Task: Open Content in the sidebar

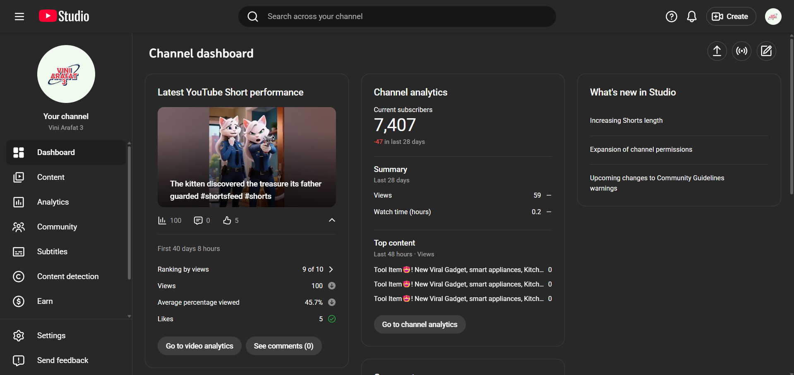Action: pos(51,177)
